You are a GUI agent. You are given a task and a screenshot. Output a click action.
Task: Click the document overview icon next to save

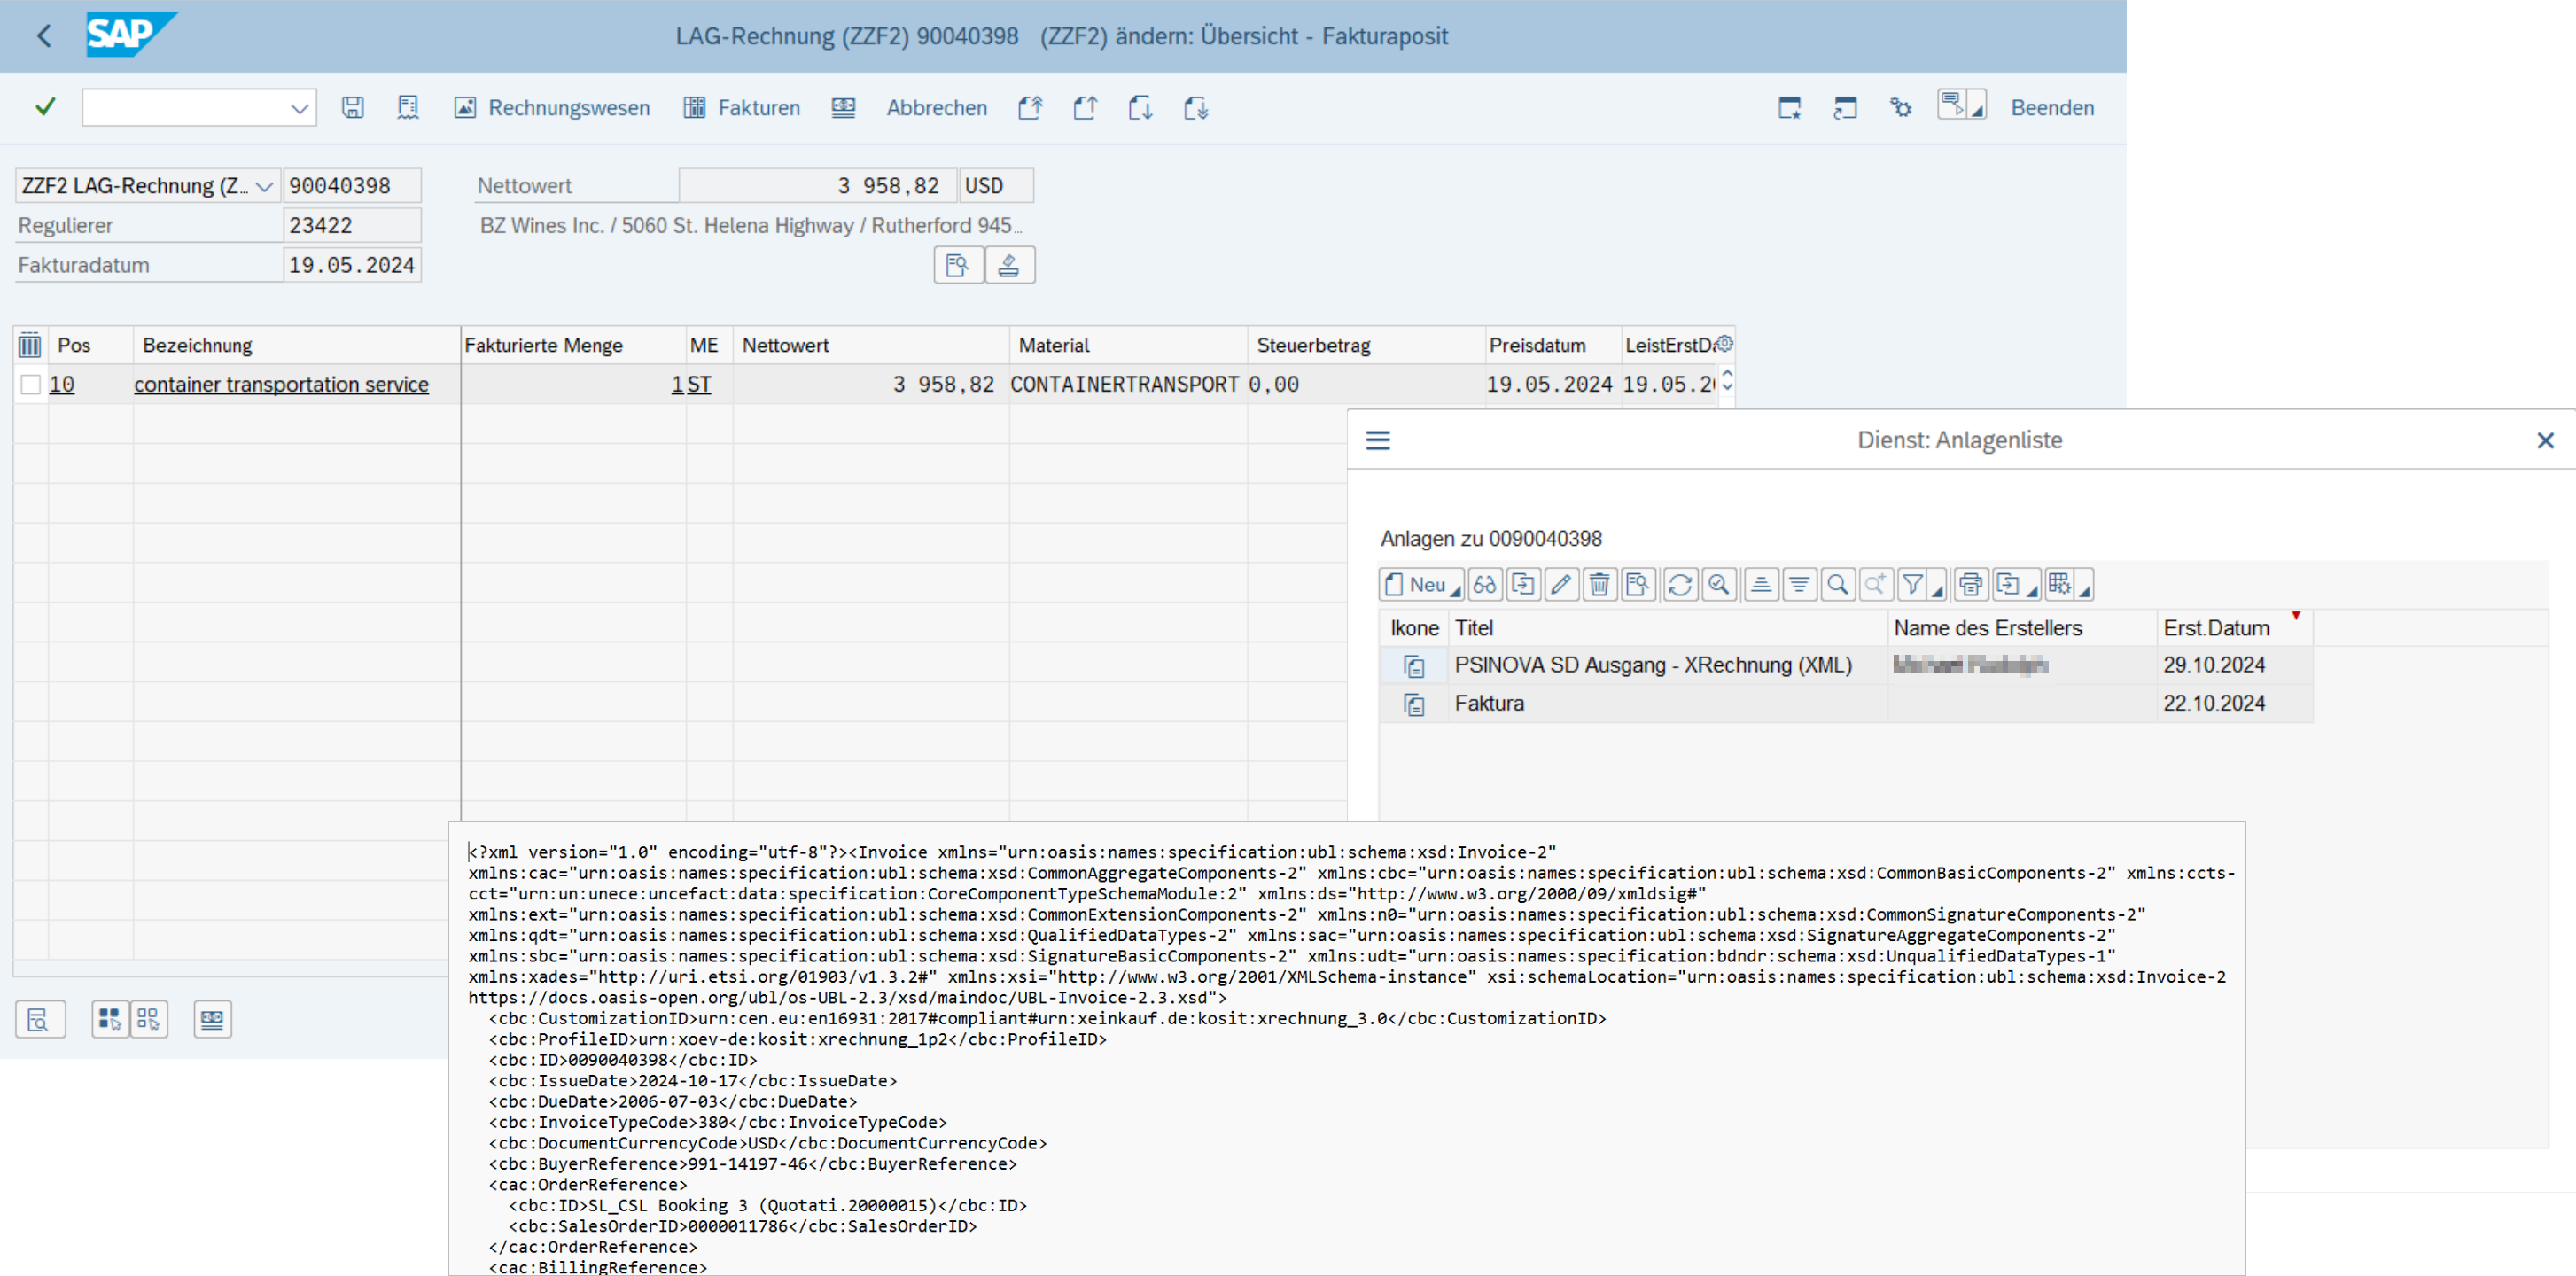(x=407, y=107)
